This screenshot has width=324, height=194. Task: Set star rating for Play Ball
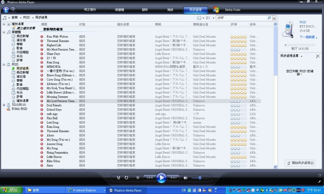pyautogui.click(x=238, y=118)
